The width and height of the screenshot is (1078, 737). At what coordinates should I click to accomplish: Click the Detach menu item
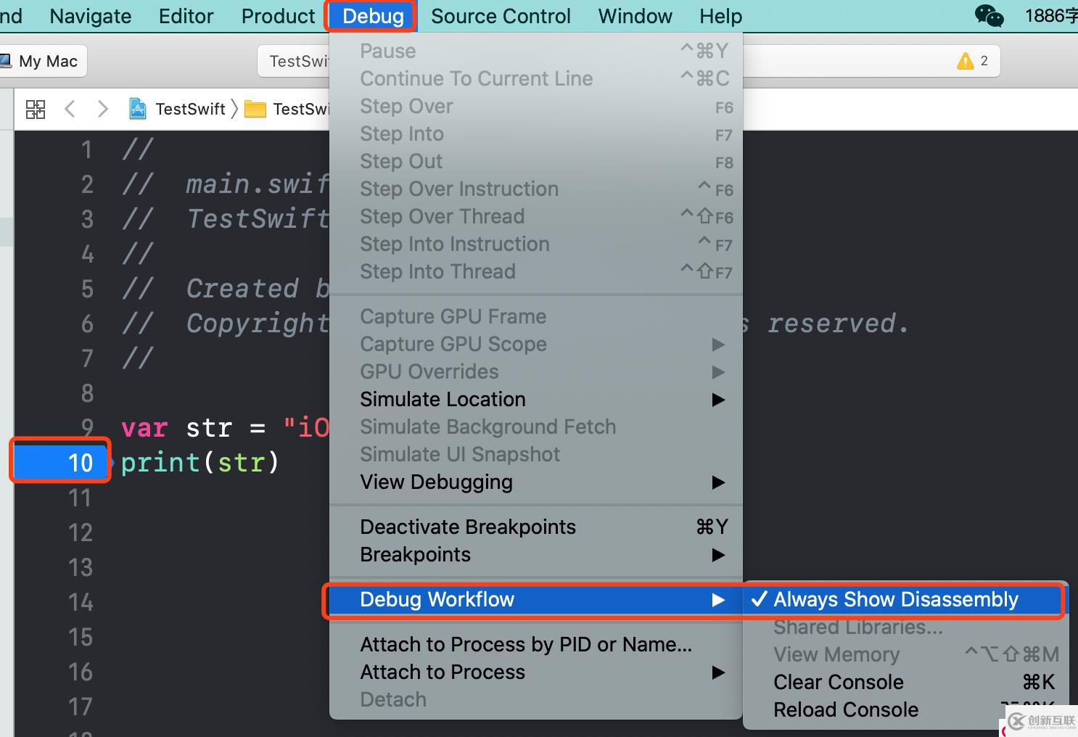535,699
